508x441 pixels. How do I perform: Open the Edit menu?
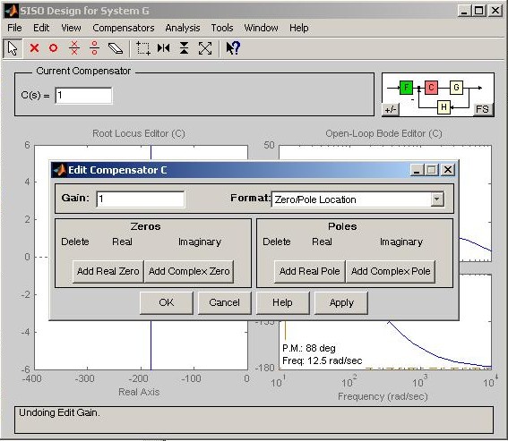click(x=41, y=28)
